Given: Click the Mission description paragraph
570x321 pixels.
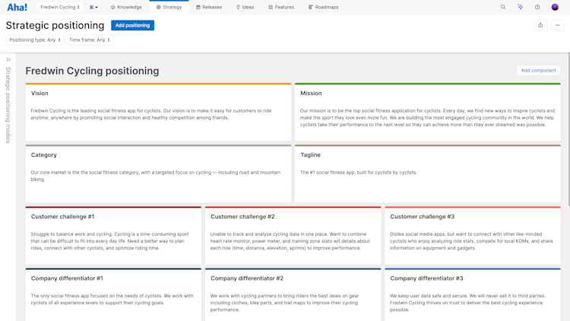Looking at the screenshot, I should (427, 118).
